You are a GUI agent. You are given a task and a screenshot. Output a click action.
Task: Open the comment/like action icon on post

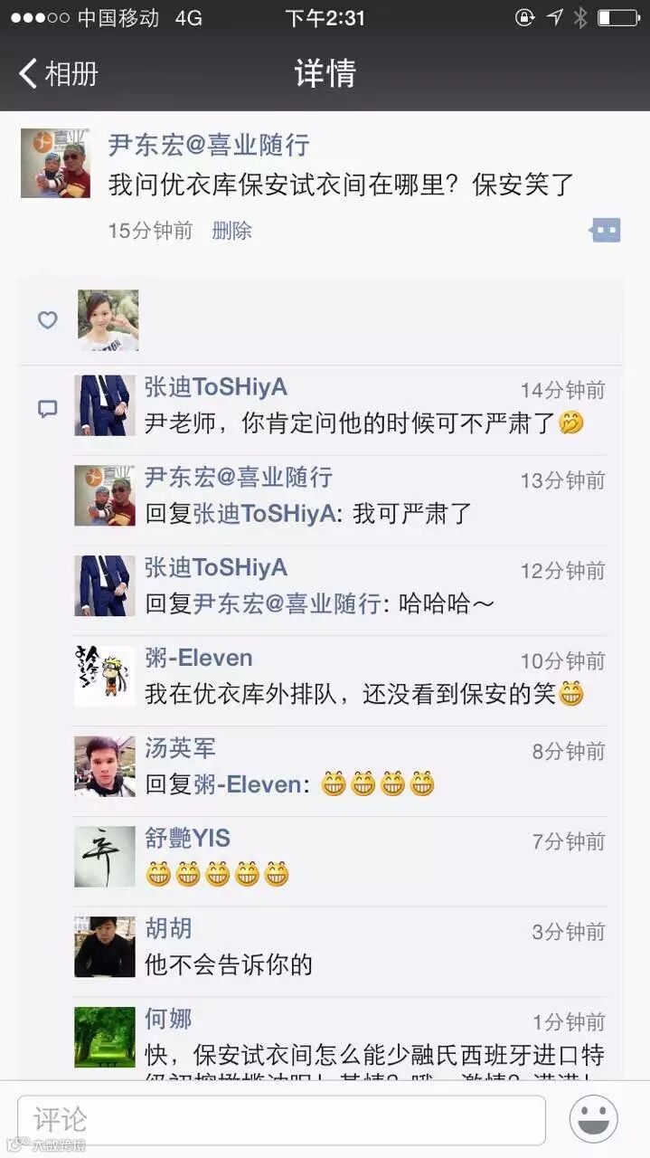click(x=605, y=230)
